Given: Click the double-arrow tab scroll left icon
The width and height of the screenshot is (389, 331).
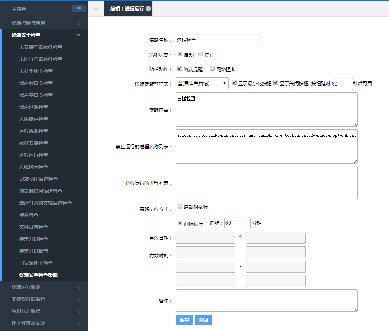Looking at the screenshot, I should tap(96, 9).
